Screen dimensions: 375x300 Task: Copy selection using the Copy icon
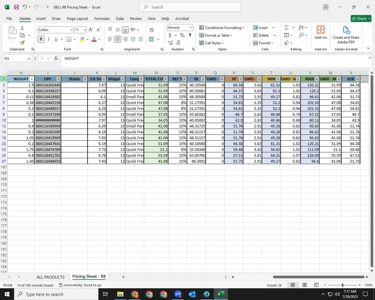22,35
